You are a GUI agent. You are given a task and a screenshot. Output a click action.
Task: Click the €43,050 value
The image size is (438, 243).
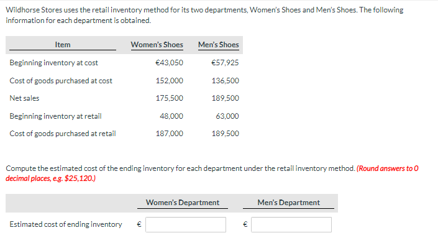(x=169, y=63)
